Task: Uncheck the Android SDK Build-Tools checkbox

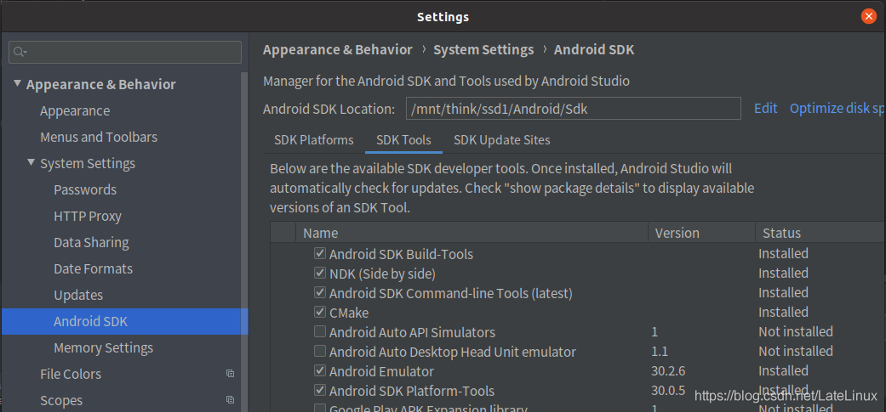Action: point(320,254)
